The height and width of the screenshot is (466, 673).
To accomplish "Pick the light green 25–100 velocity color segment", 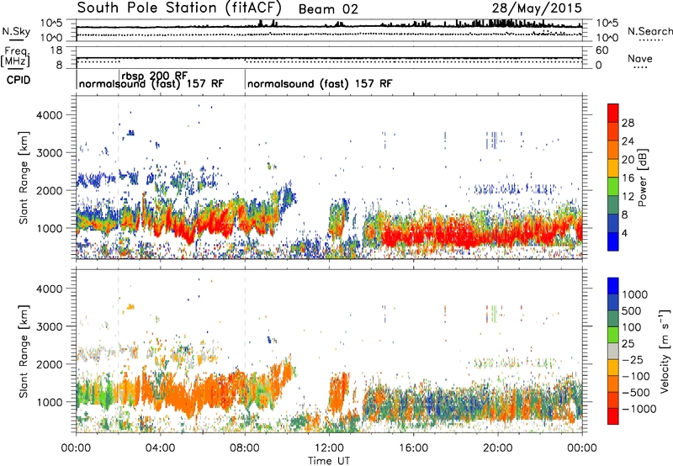I will 613,335.
